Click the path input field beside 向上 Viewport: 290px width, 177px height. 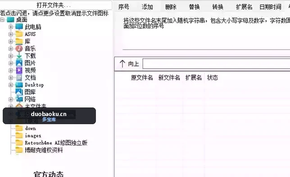click(x=216, y=64)
